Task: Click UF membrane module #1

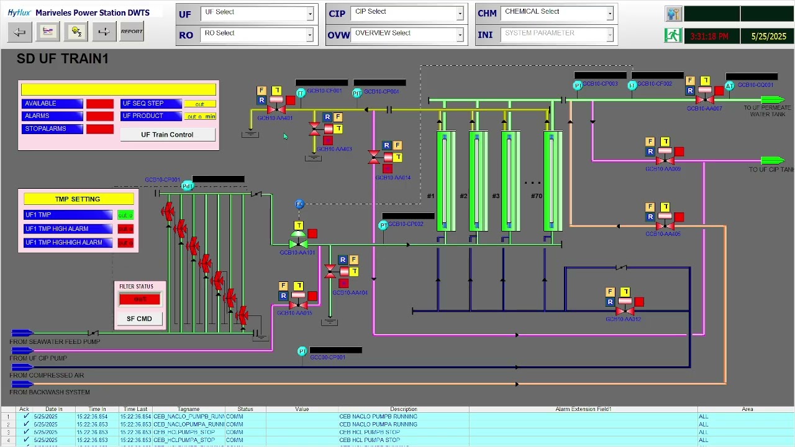Action: (446, 181)
